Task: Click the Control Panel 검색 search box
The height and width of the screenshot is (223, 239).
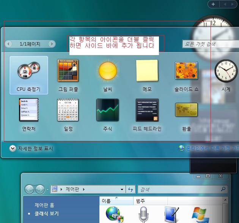Action: [x=183, y=190]
